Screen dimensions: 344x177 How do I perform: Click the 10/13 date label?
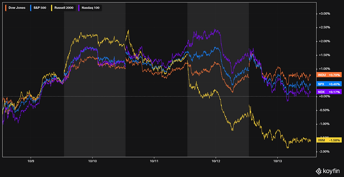pyautogui.click(x=278, y=161)
